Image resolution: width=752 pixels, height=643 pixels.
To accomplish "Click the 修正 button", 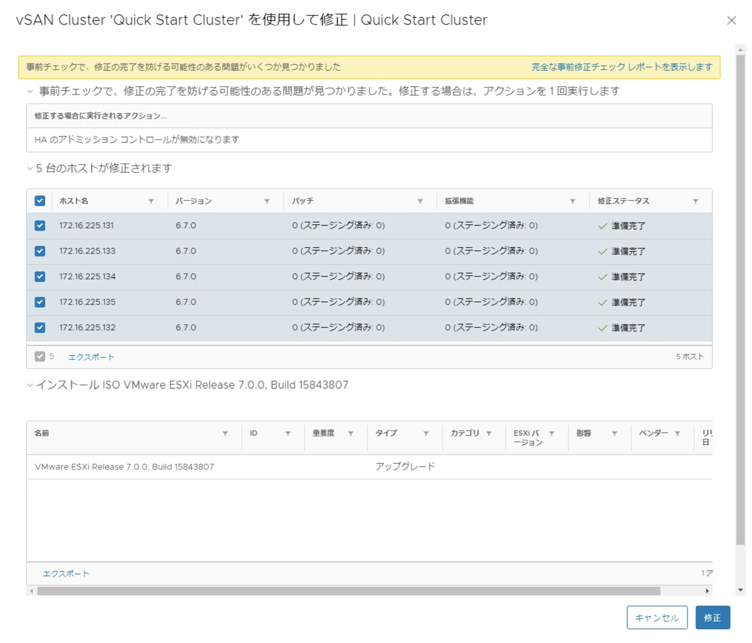I will click(x=713, y=617).
